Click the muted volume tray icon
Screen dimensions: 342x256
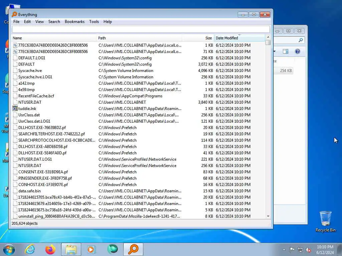pyautogui.click(x=308, y=250)
